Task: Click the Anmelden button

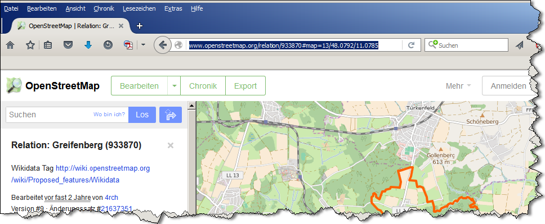Action: [x=508, y=86]
